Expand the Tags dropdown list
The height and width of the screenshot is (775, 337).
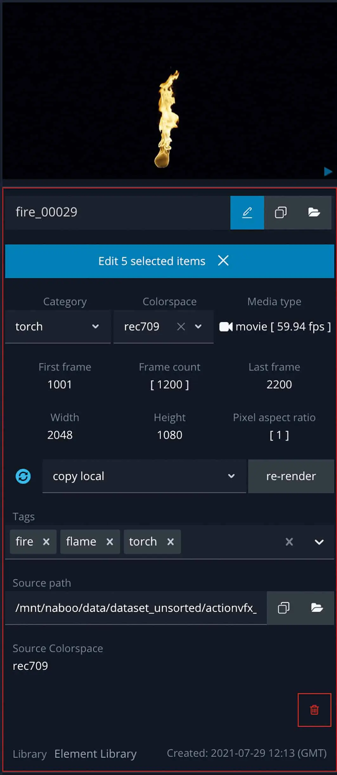click(319, 542)
